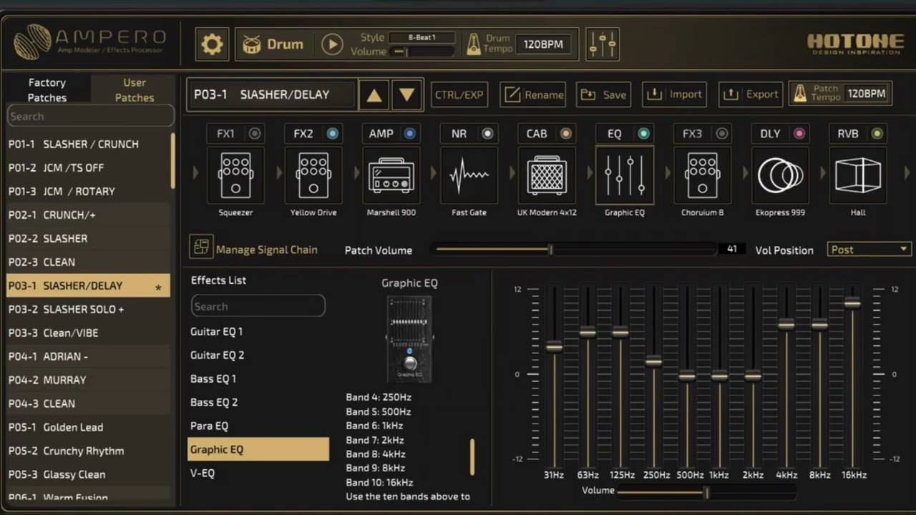The image size is (916, 515).
Task: Select the Yellow Drive pedal icon
Action: [x=313, y=175]
